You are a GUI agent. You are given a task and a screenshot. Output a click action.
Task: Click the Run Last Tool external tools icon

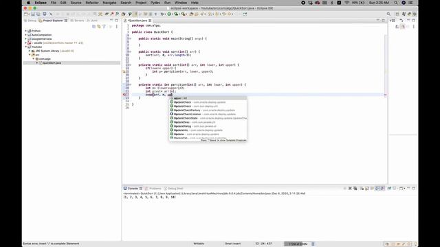point(184,14)
